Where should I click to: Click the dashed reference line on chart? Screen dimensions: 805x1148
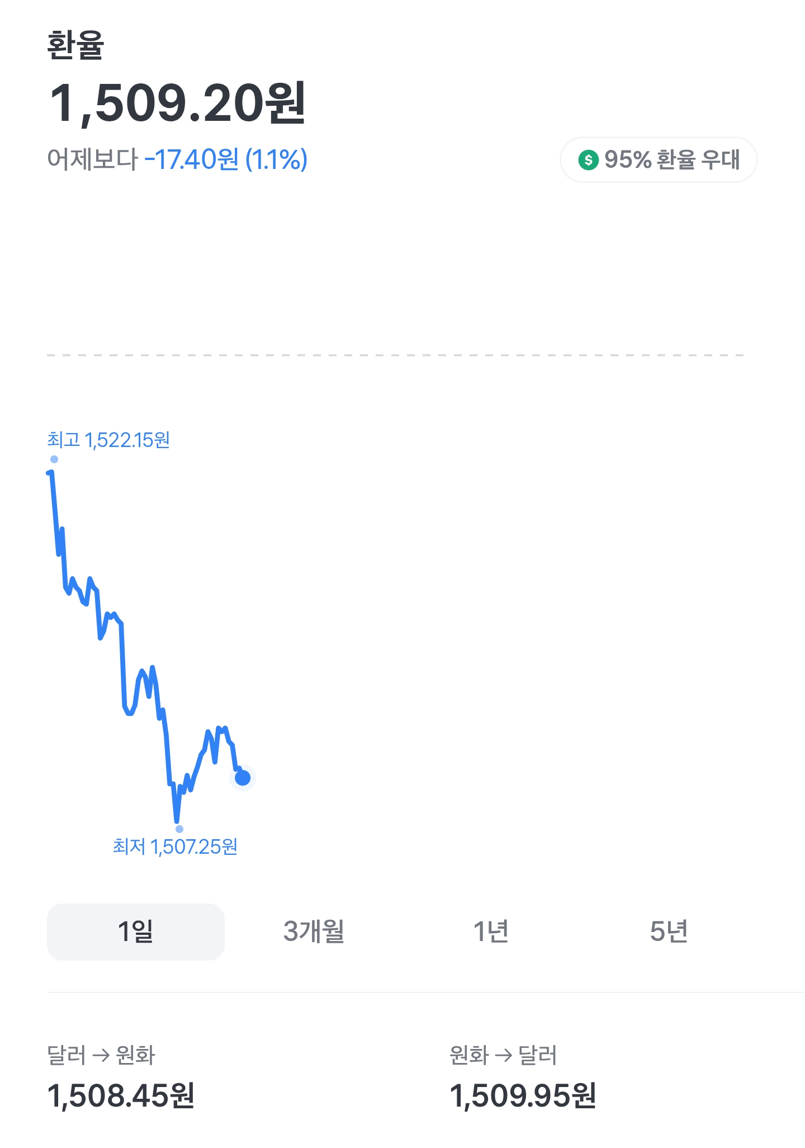(395, 355)
